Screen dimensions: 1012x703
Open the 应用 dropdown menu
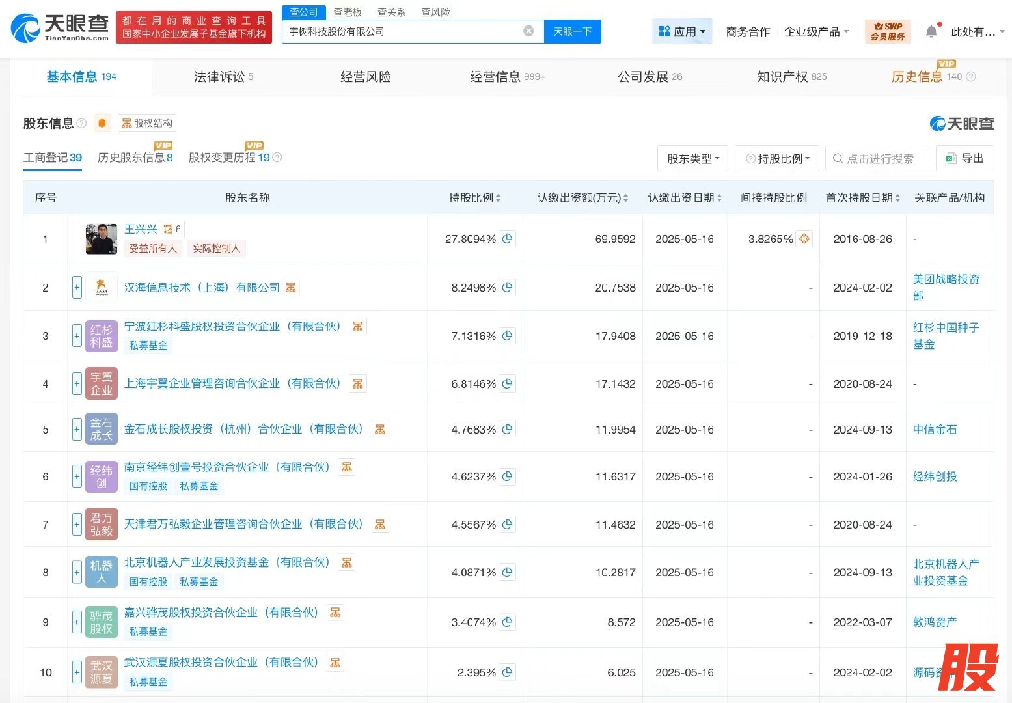coord(682,31)
